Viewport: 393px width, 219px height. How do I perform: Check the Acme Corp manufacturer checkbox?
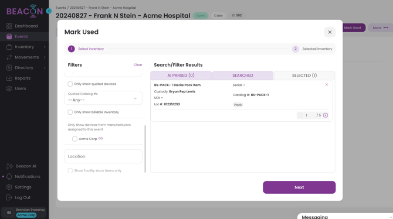(74, 139)
